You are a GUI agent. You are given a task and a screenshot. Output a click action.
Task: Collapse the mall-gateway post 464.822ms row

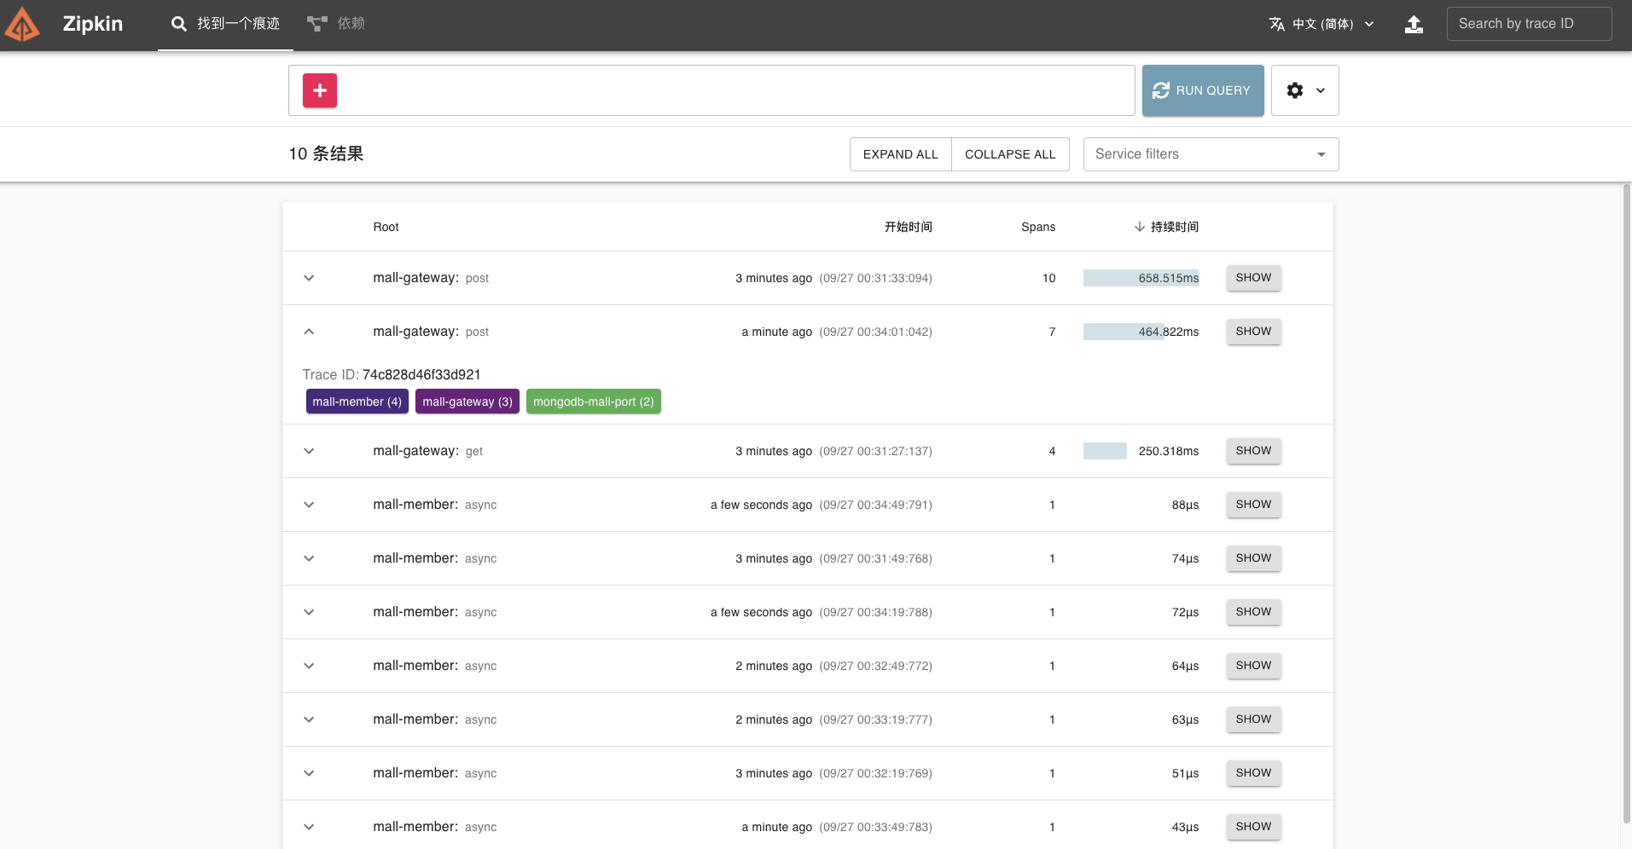pos(309,332)
